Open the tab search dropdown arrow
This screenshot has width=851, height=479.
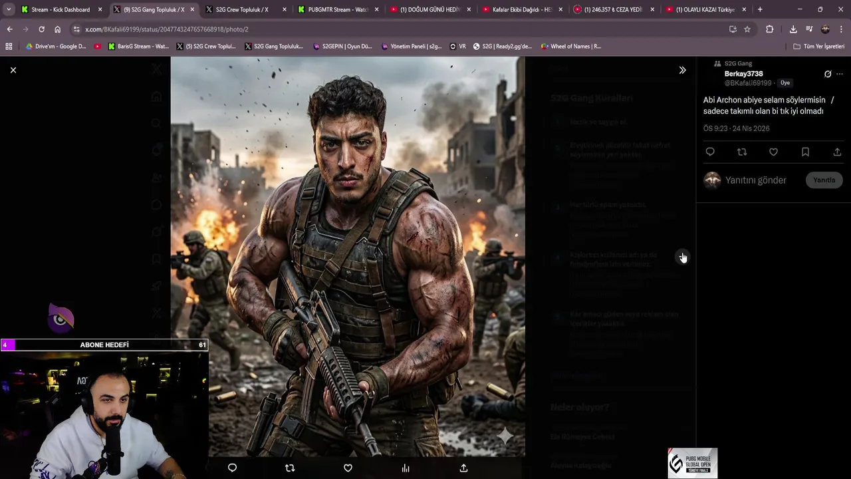pyautogui.click(x=9, y=9)
